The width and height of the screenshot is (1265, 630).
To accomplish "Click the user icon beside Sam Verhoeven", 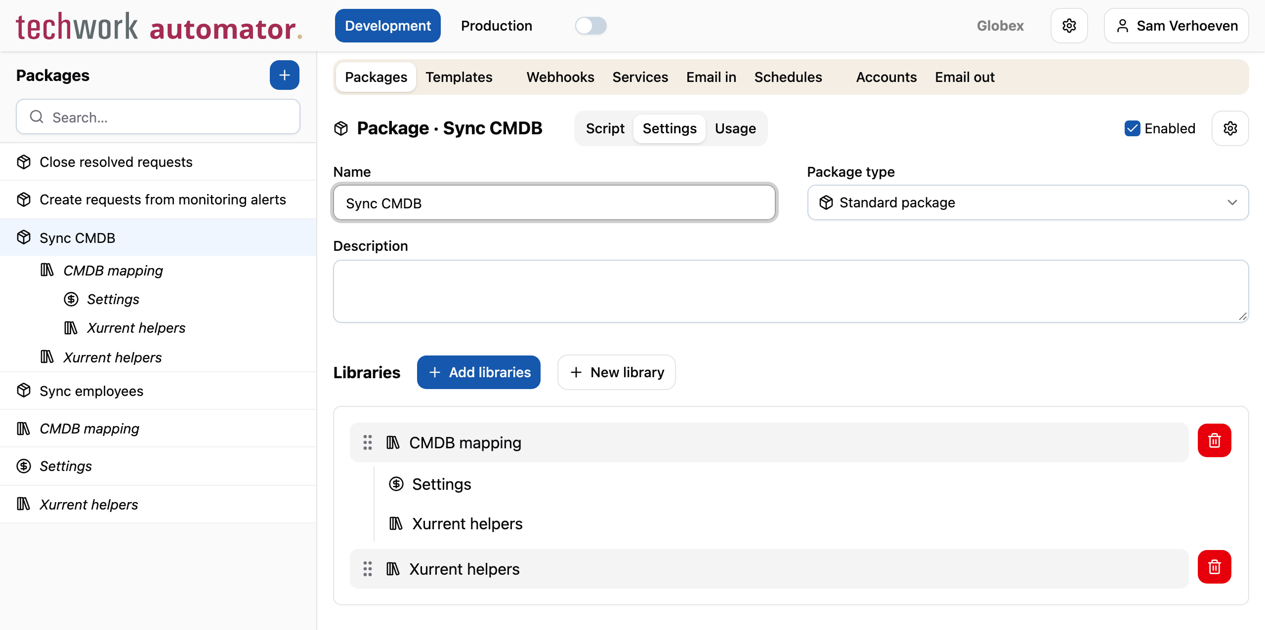I will pyautogui.click(x=1123, y=26).
